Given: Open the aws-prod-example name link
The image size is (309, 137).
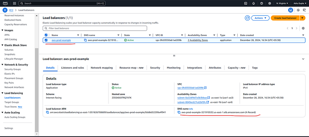Looking at the screenshot, I should 61,40.
